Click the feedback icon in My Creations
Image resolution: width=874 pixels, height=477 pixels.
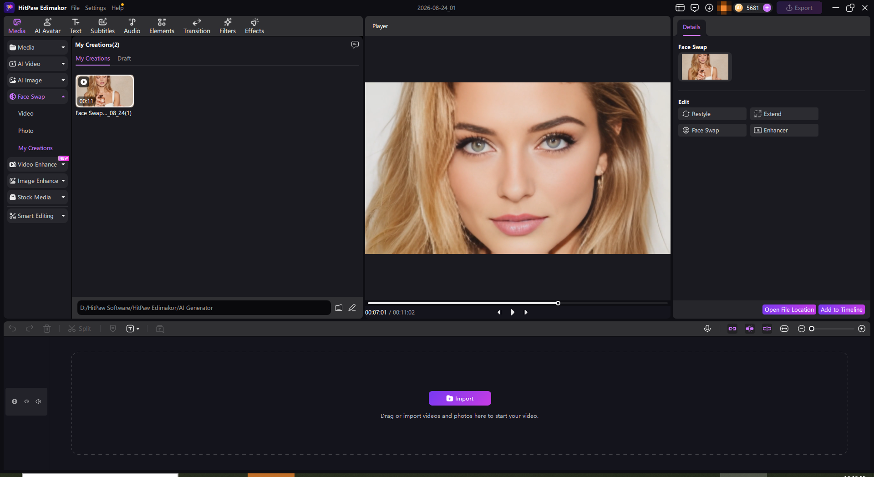355,45
